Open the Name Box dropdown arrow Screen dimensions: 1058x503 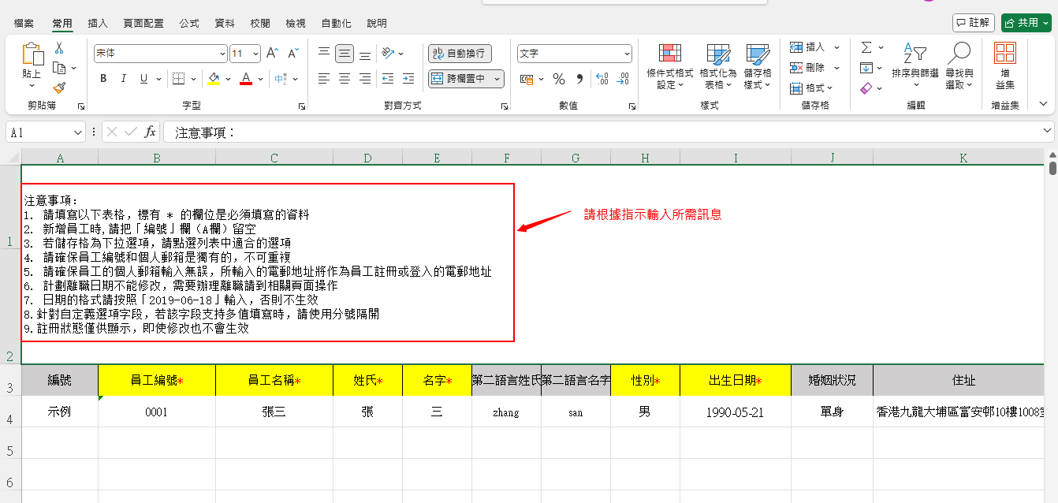click(x=77, y=132)
